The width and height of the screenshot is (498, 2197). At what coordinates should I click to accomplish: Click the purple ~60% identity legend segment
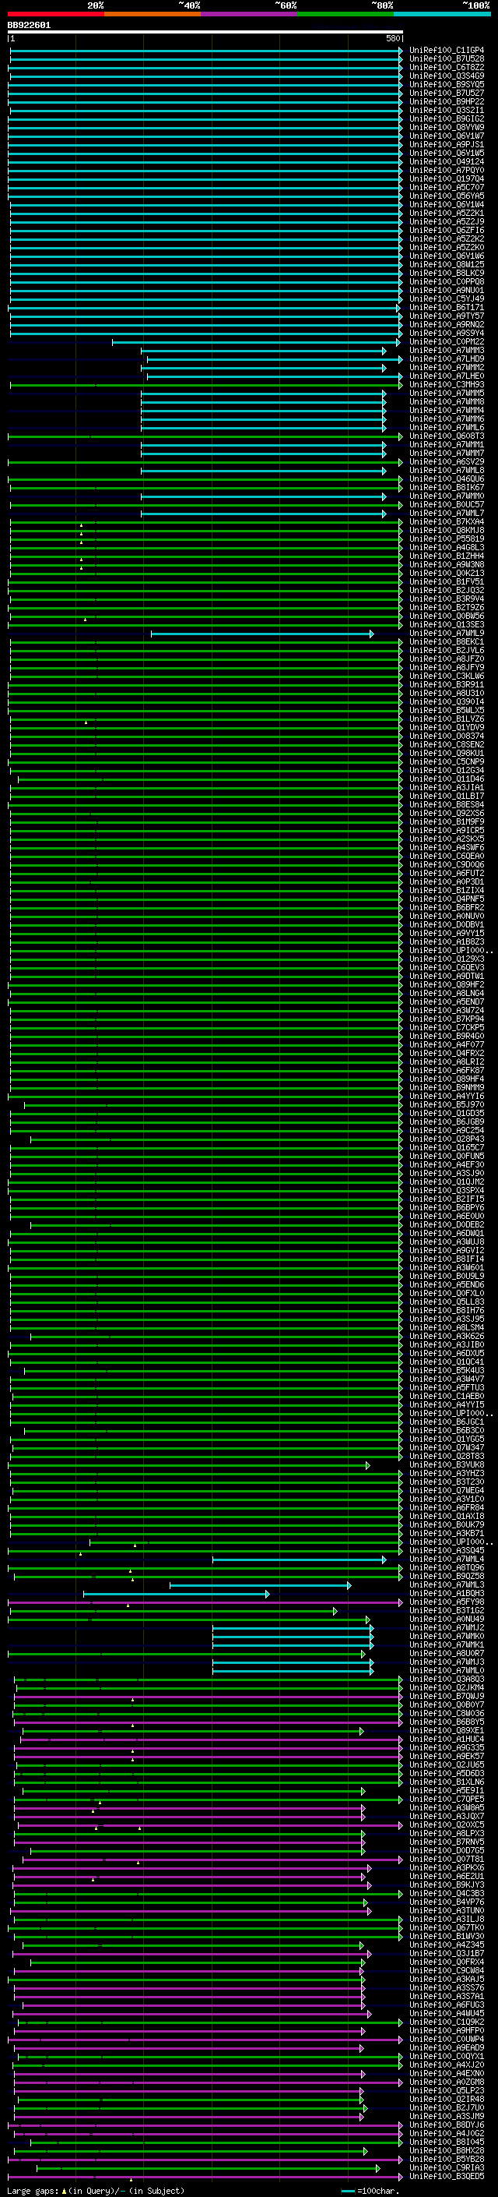[250, 14]
